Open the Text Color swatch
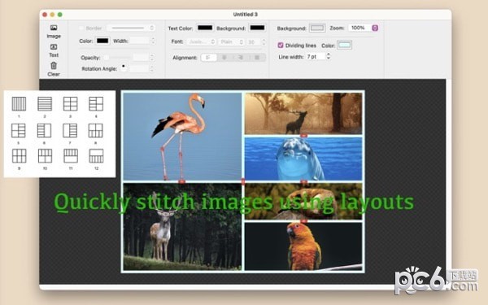Screen dimensions: 488x305 point(205,28)
